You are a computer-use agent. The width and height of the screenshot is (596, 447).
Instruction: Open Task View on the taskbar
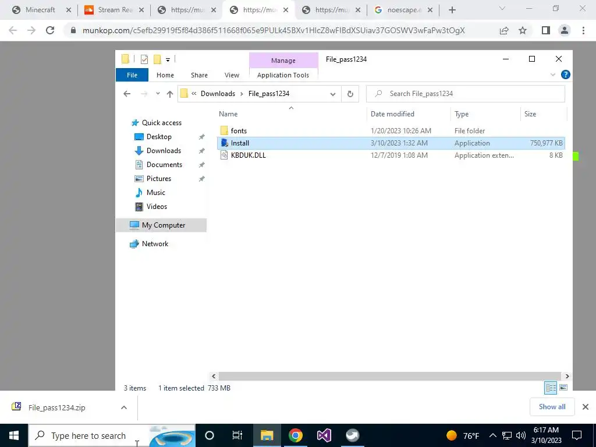(x=237, y=435)
